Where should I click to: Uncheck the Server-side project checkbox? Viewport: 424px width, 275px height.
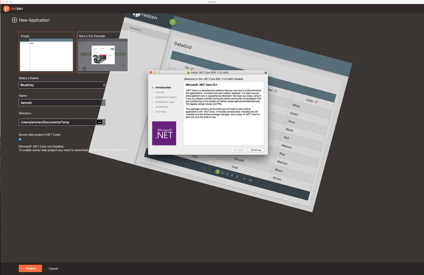pyautogui.click(x=20, y=139)
